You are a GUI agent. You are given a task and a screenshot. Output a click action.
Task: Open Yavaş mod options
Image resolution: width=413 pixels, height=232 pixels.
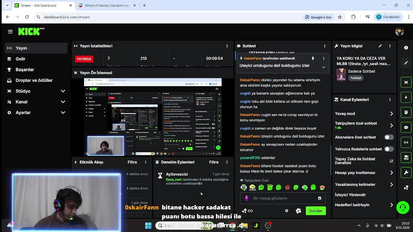pyautogui.click(x=364, y=114)
